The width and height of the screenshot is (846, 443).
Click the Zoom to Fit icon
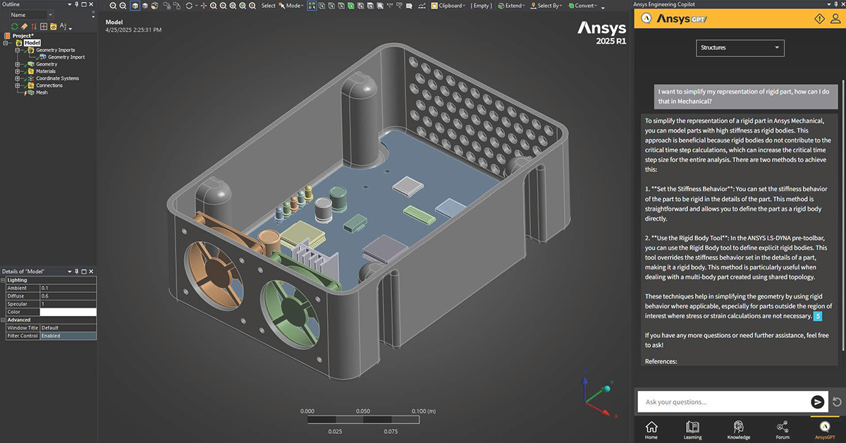point(233,6)
